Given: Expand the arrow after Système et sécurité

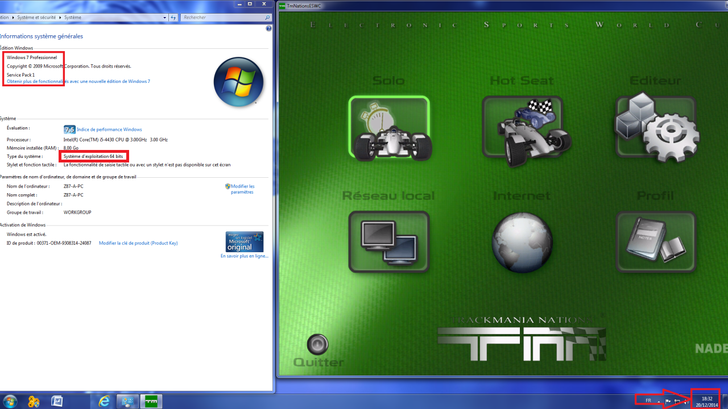Looking at the screenshot, I should coord(61,18).
